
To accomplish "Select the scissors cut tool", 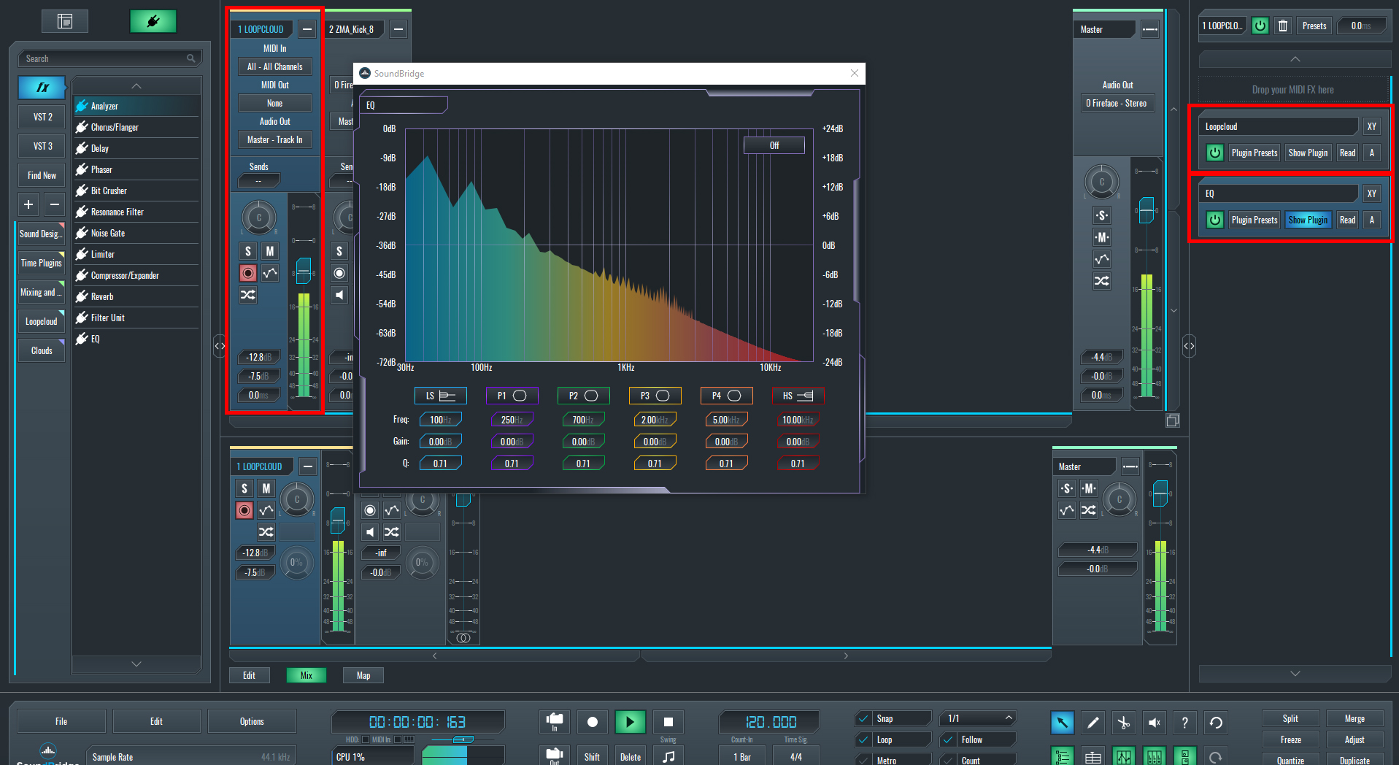I will click(x=1124, y=723).
